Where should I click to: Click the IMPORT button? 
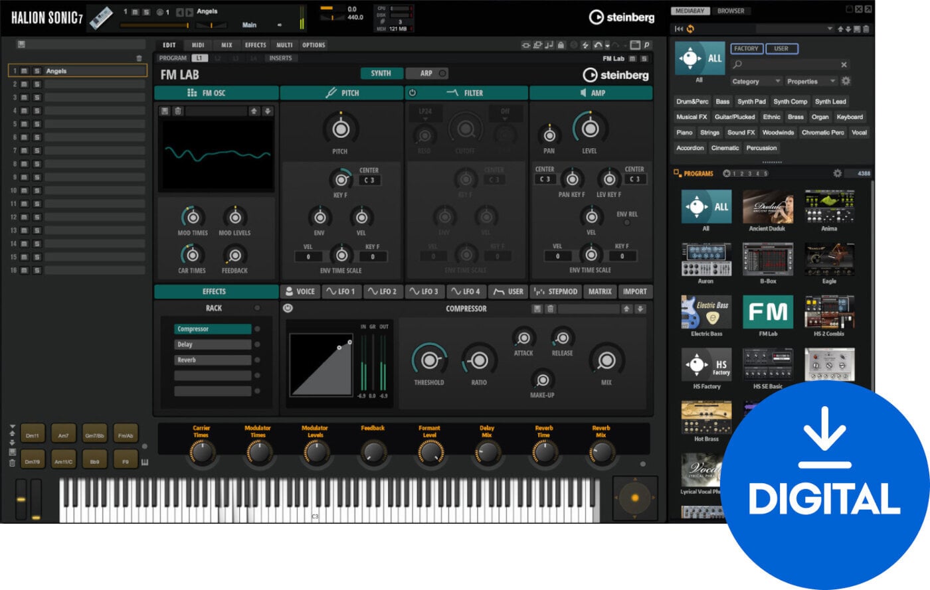tap(635, 291)
